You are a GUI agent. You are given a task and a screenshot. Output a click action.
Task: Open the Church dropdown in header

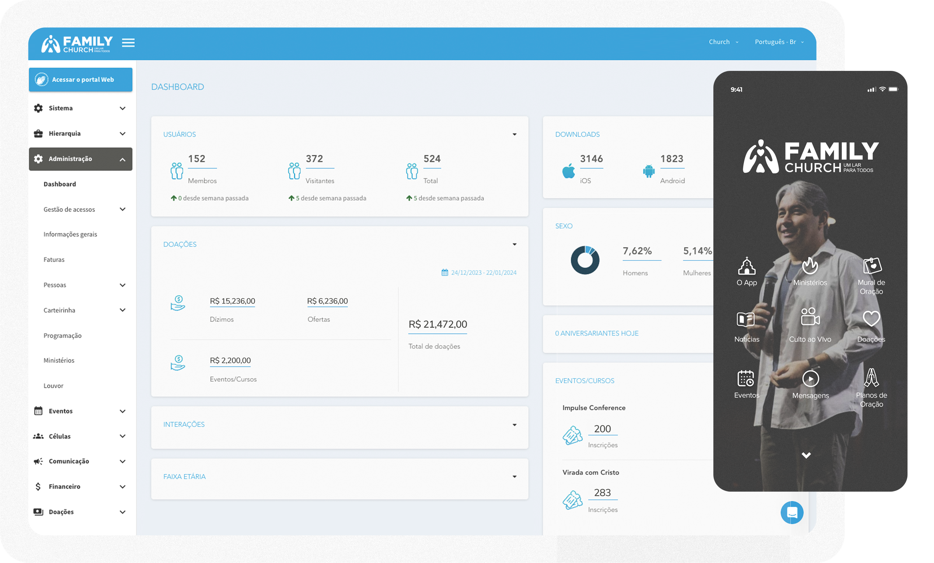(723, 42)
